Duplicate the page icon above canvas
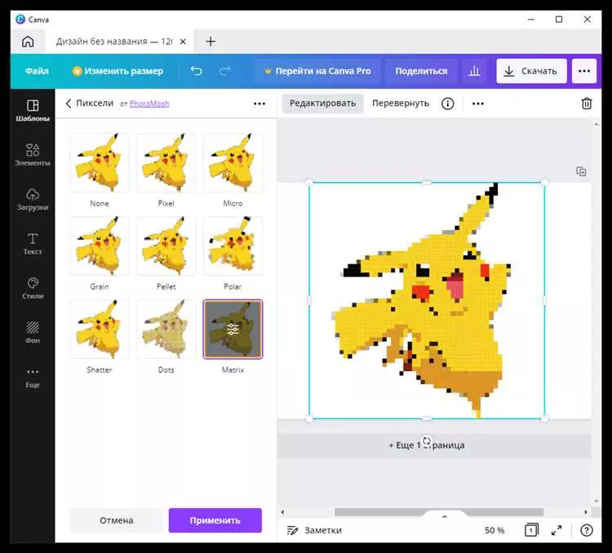This screenshot has height=553, width=612. [x=581, y=171]
